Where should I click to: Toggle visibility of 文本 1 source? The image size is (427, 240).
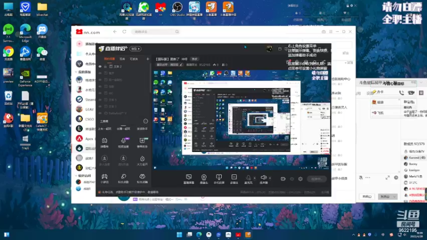point(100,106)
